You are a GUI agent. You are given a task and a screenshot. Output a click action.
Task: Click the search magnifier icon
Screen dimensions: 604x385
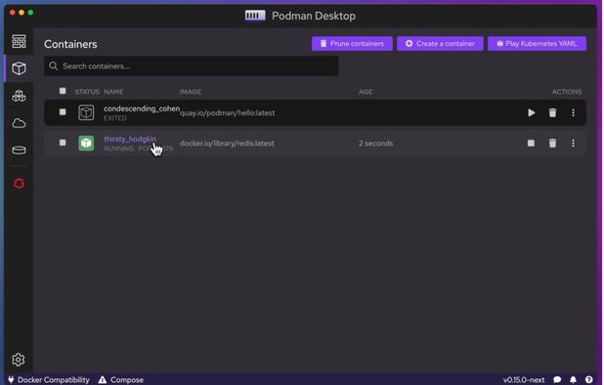pyautogui.click(x=54, y=66)
